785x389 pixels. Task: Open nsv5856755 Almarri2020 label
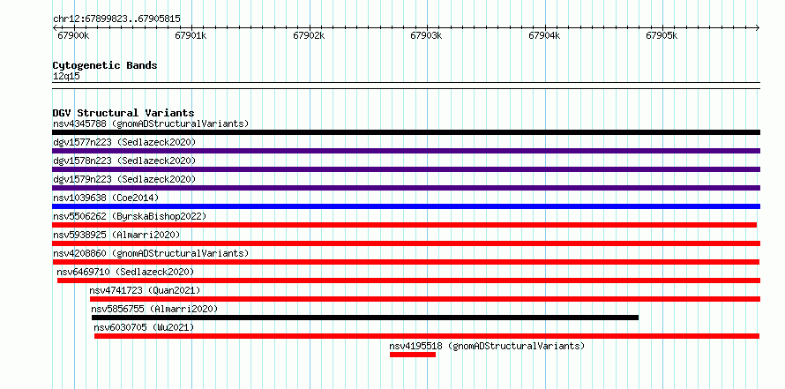(x=154, y=309)
